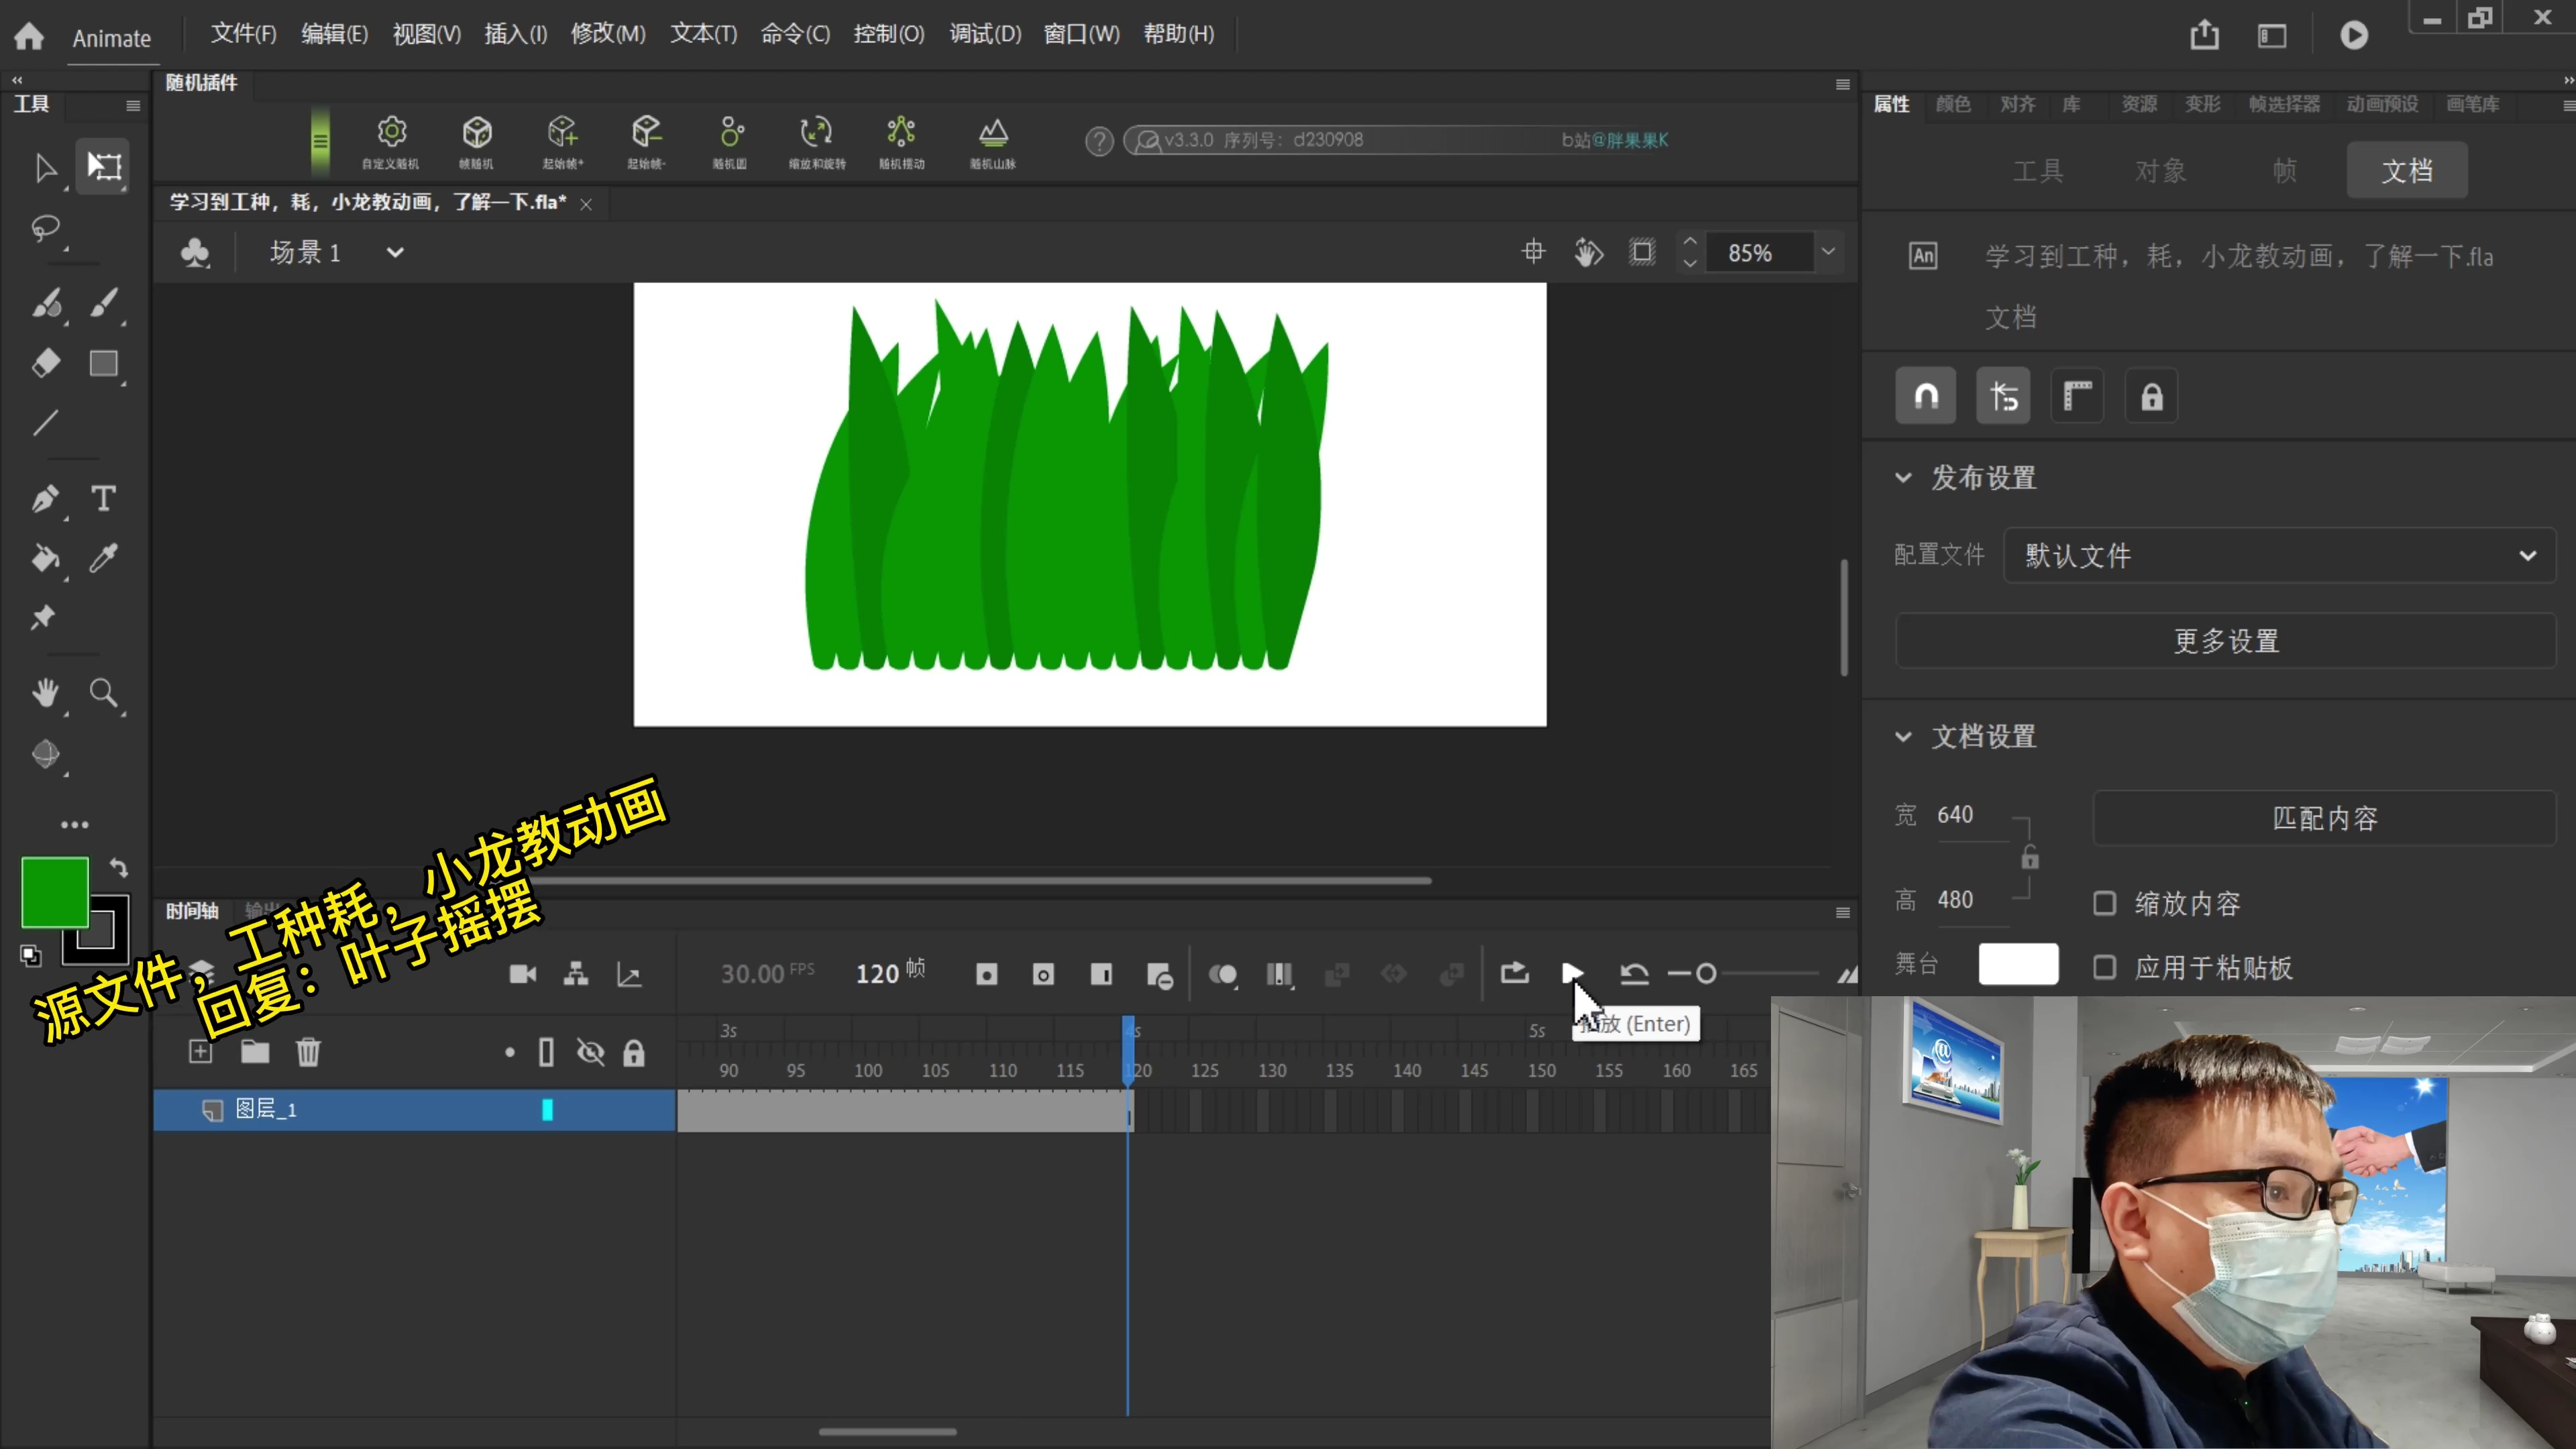Enable the 缩放内容 checkbox
Image resolution: width=2576 pixels, height=1449 pixels.
tap(2104, 904)
